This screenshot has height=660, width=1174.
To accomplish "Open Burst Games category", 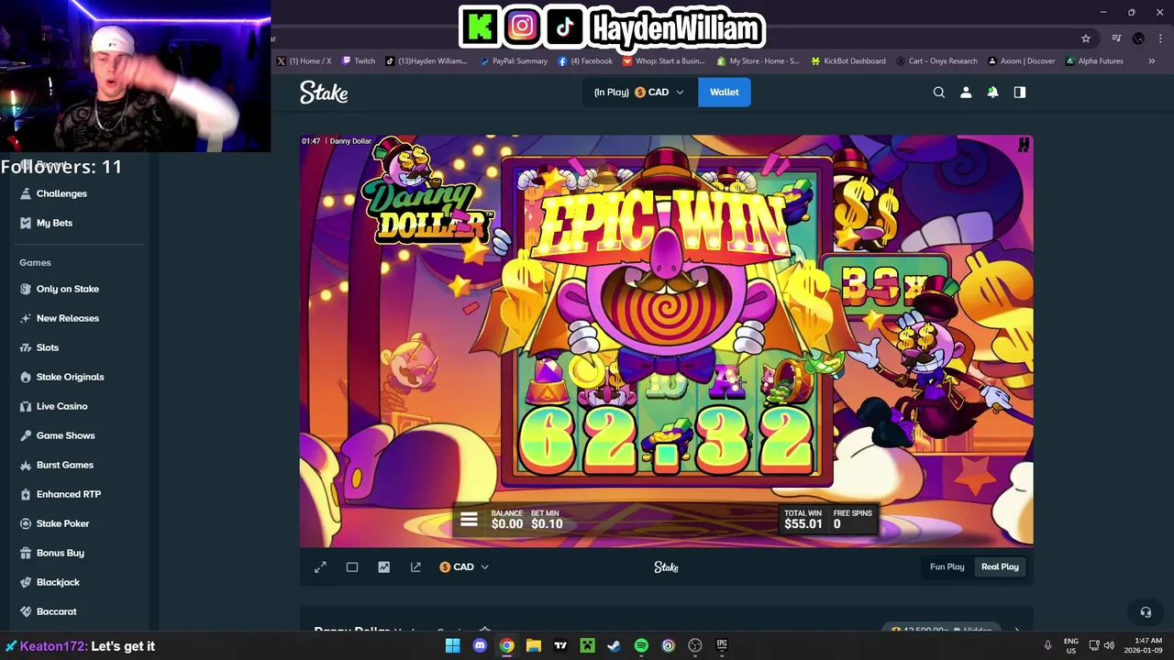I will (65, 465).
